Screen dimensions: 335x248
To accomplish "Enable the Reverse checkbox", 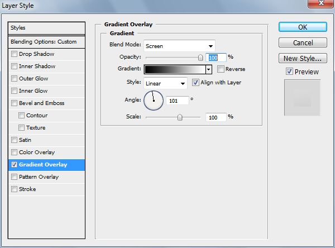I will point(221,69).
